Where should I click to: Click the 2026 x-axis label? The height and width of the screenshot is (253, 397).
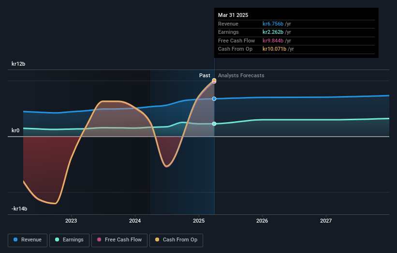tap(262, 221)
